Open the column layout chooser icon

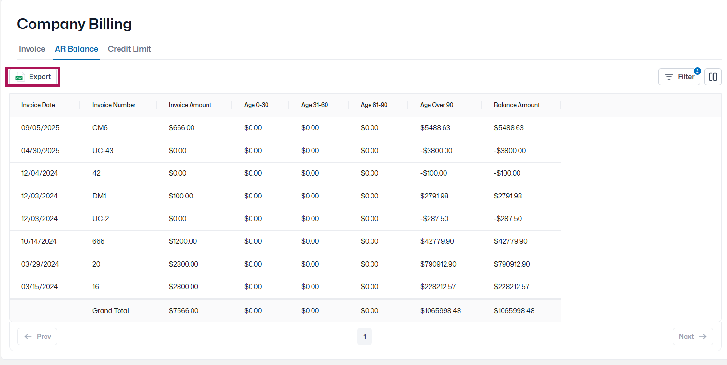tap(713, 77)
